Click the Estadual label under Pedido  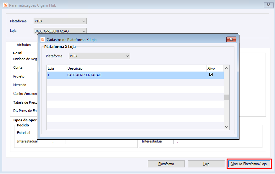point(24,133)
